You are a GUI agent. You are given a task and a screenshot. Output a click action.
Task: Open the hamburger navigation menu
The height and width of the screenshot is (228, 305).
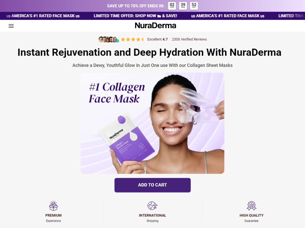11,26
